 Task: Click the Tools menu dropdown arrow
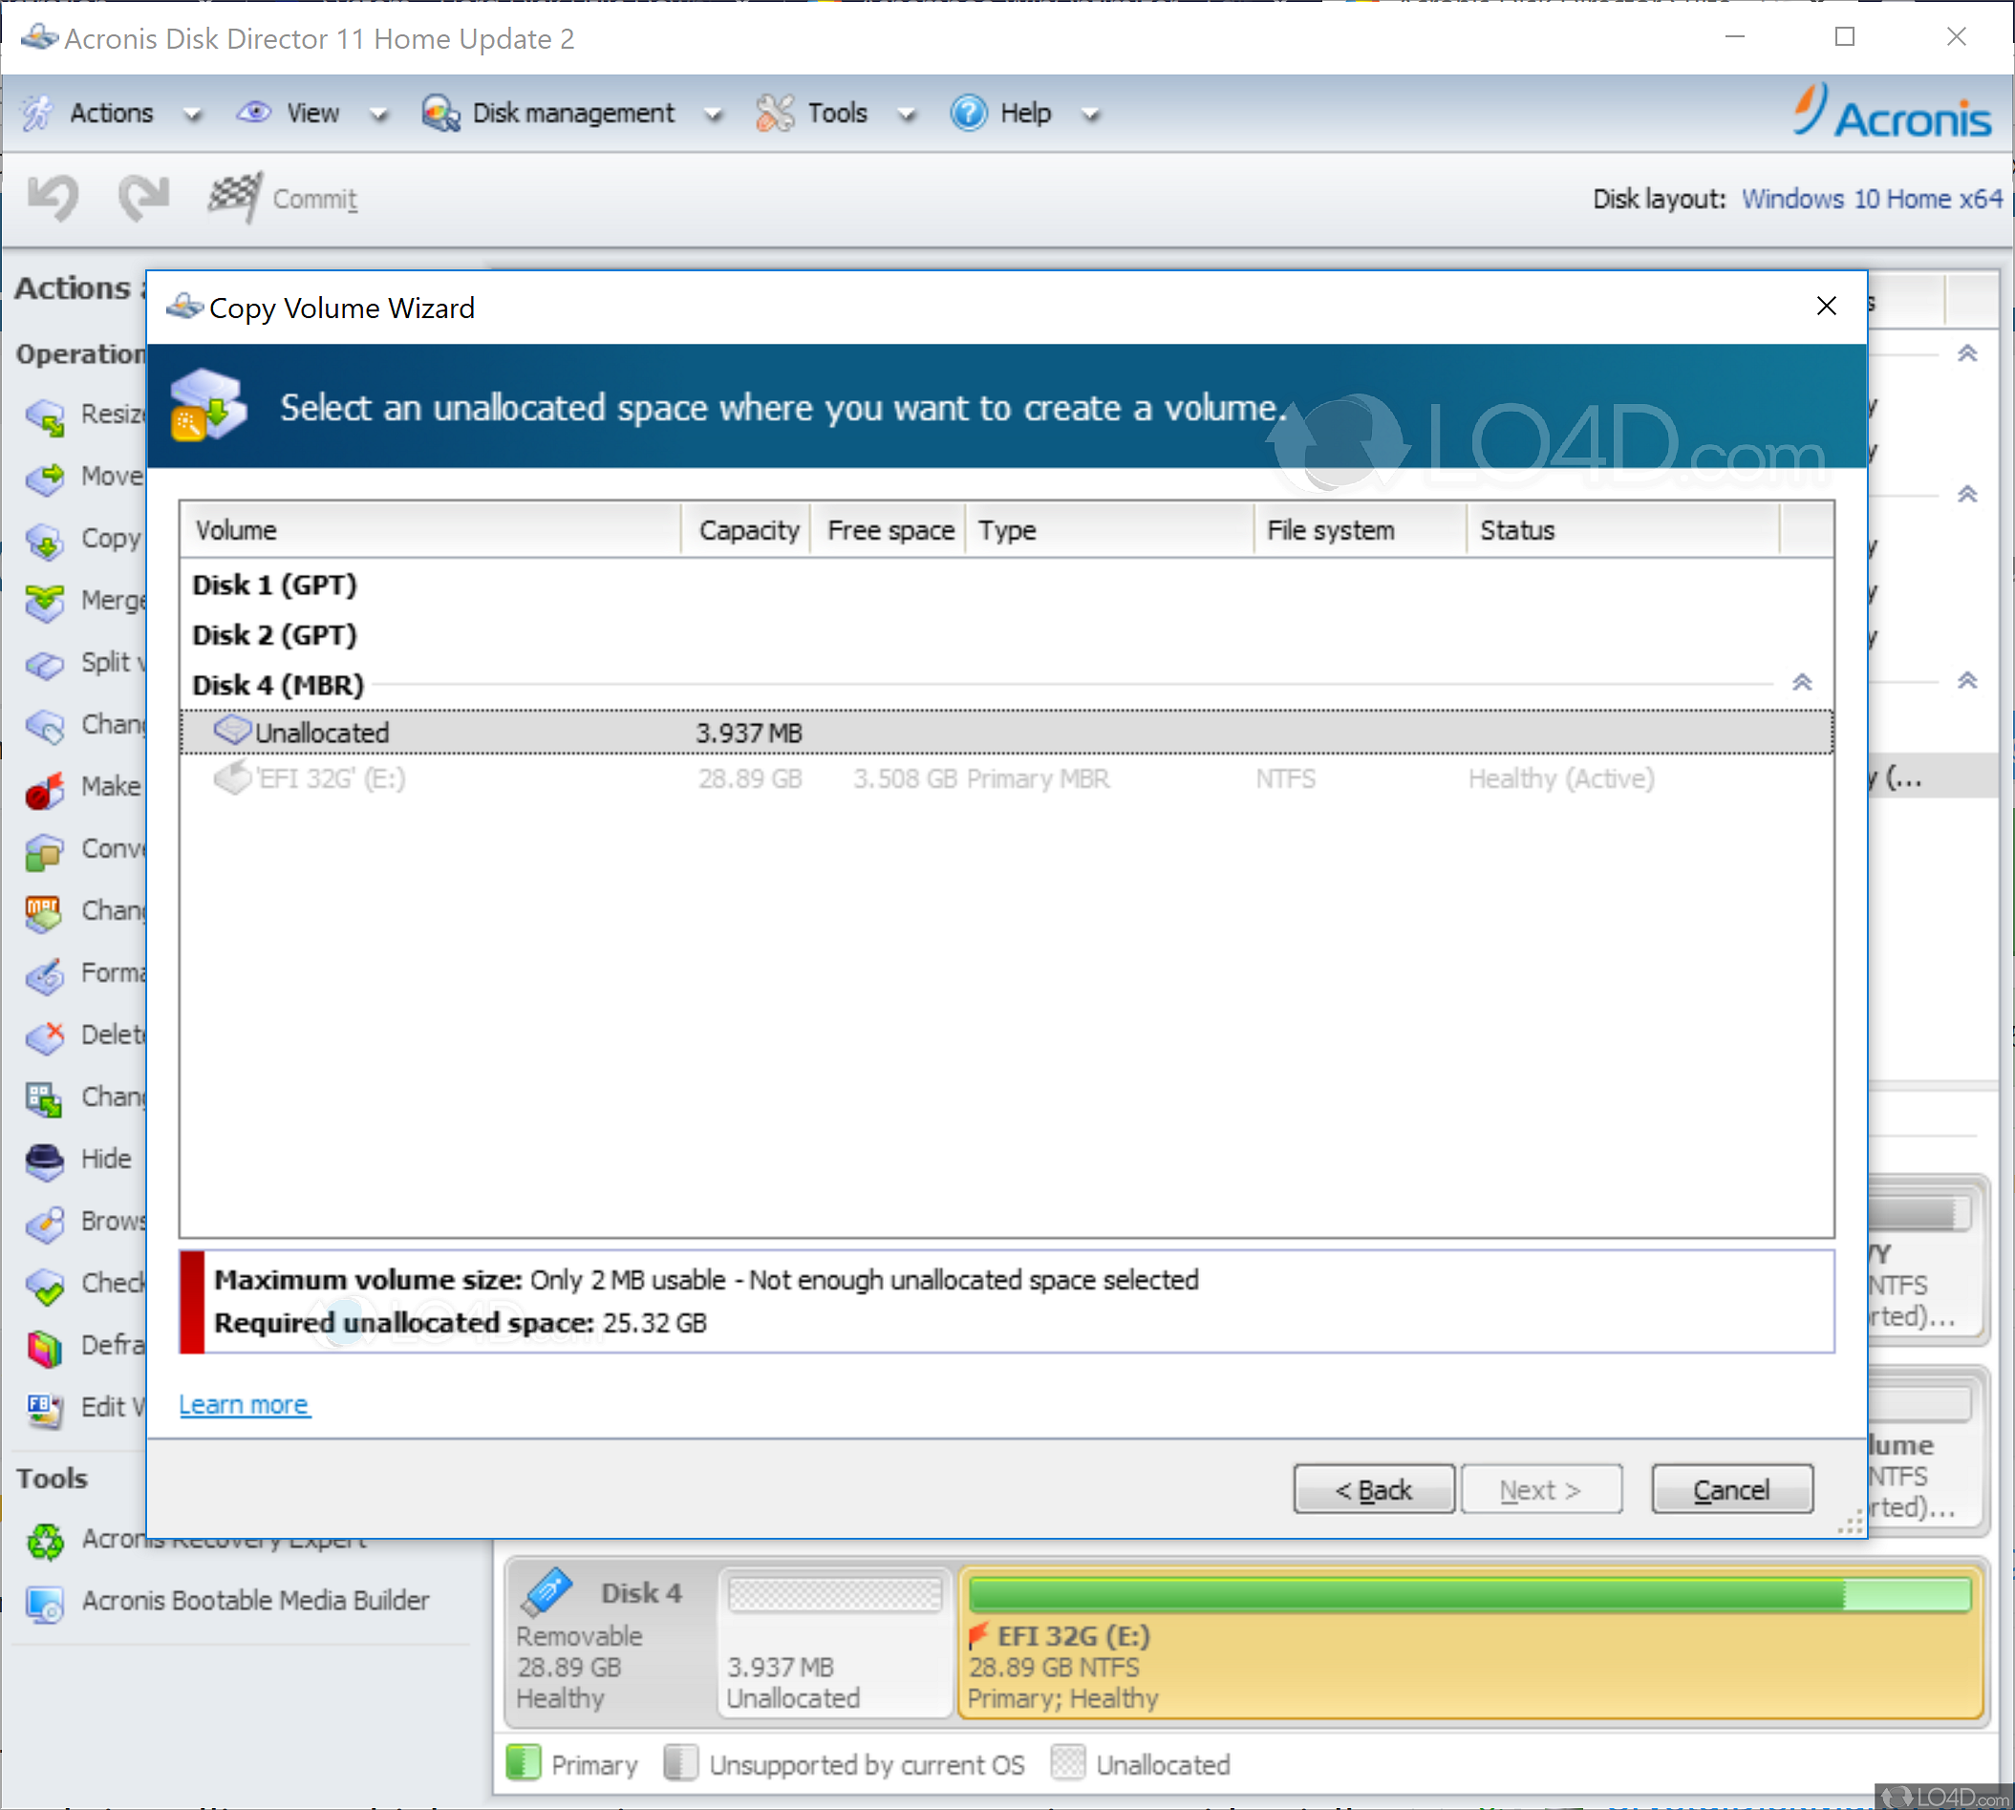tap(906, 116)
